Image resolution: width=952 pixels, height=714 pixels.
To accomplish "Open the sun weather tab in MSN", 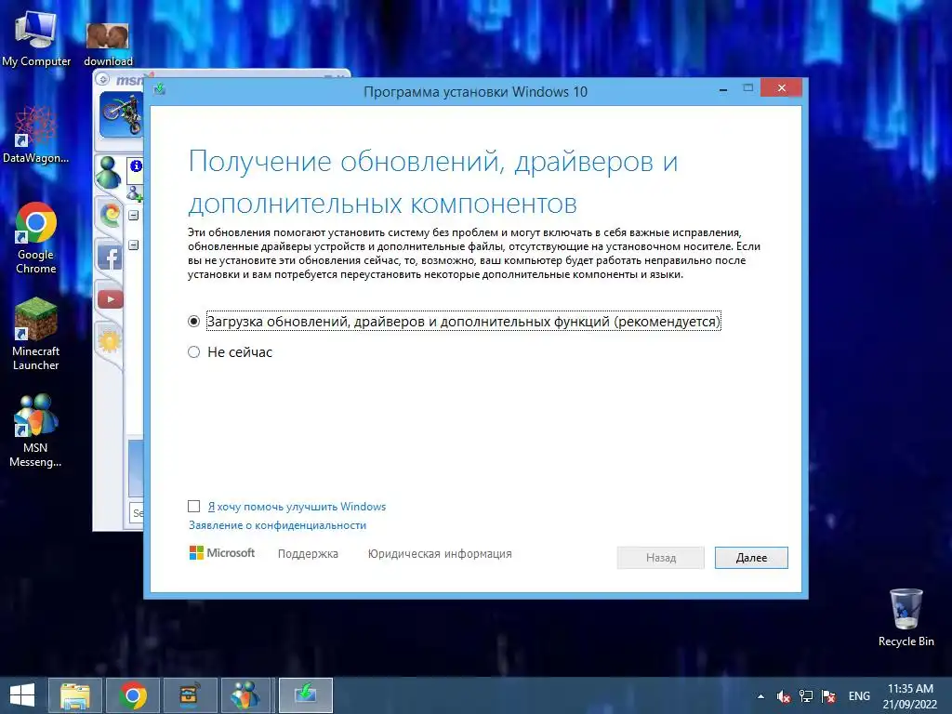I will tap(110, 341).
